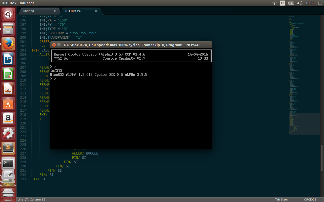Click the Line 17, Column 62 status text
The height and width of the screenshot is (202, 324).
coord(31,199)
